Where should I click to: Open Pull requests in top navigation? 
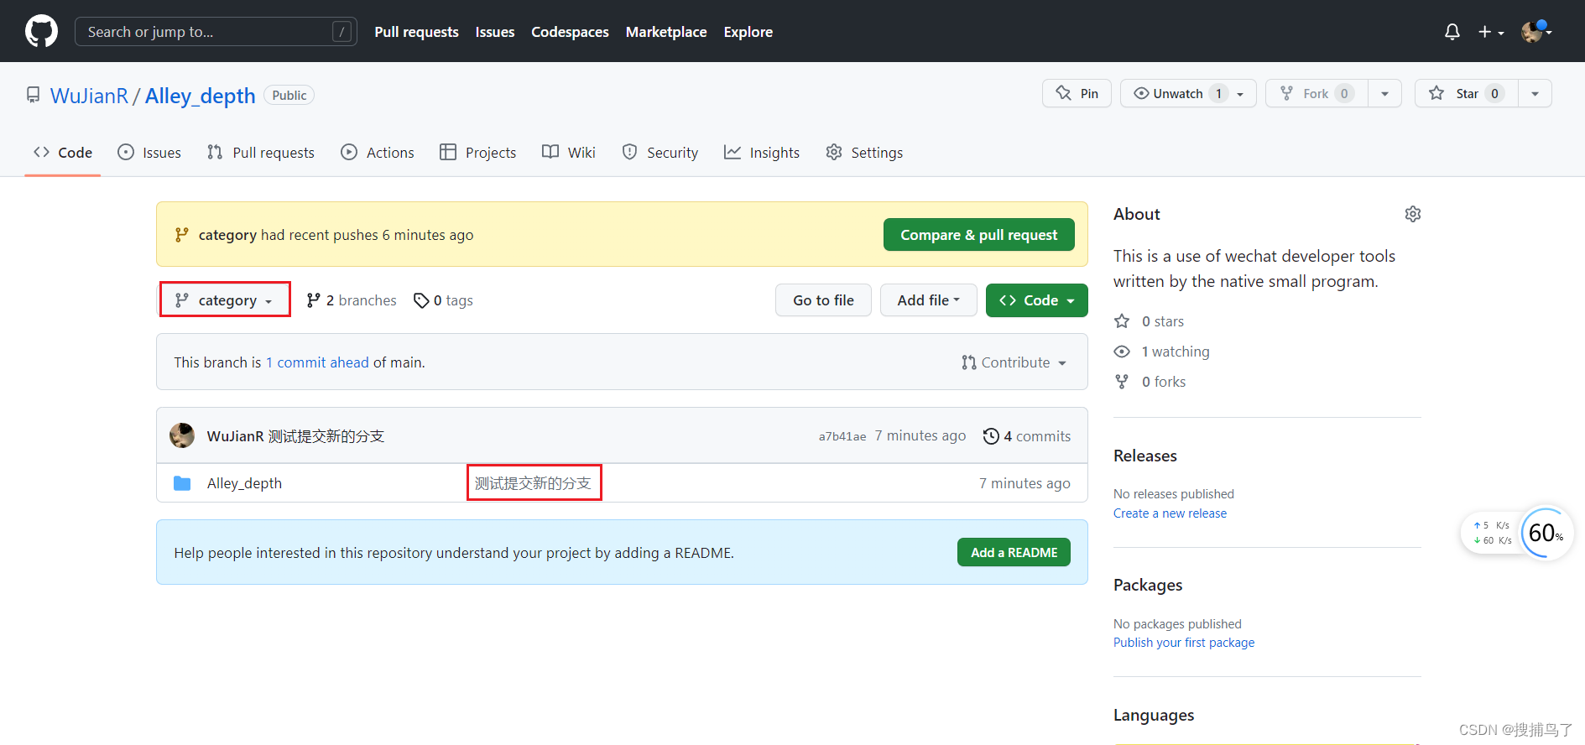click(x=416, y=32)
